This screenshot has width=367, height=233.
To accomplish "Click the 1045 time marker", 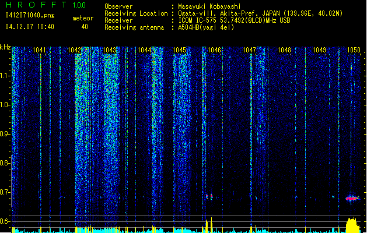I will (x=179, y=50).
